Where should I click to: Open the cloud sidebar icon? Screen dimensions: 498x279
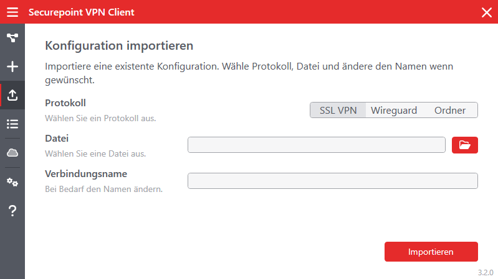tap(12, 153)
